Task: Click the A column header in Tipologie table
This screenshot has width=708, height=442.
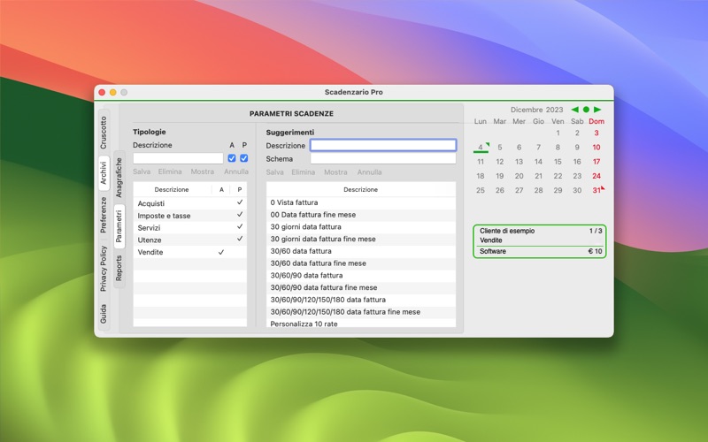Action: pyautogui.click(x=221, y=189)
